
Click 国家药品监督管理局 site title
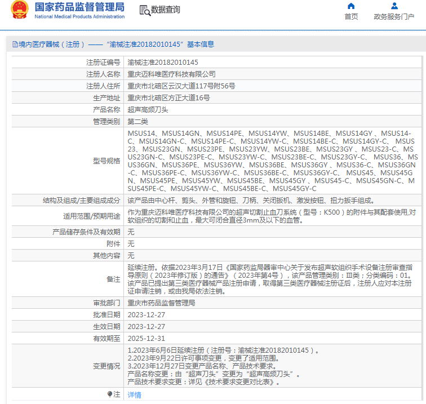click(x=79, y=7)
